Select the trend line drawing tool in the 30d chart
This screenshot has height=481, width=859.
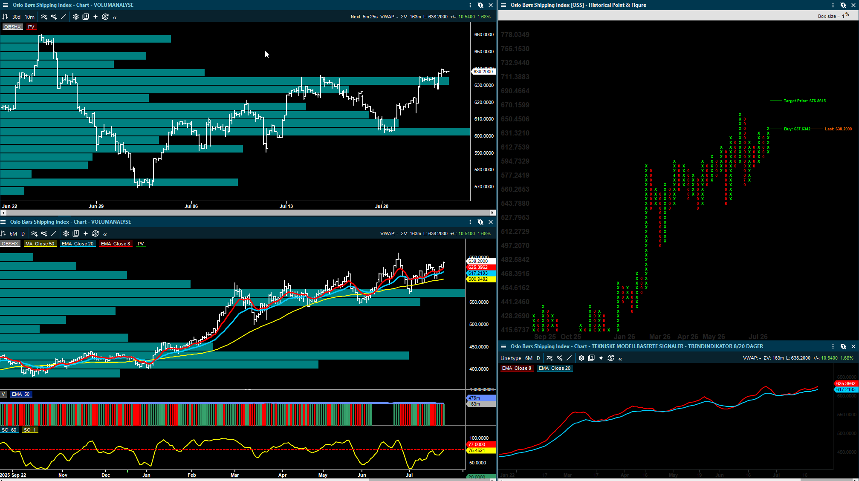(64, 17)
